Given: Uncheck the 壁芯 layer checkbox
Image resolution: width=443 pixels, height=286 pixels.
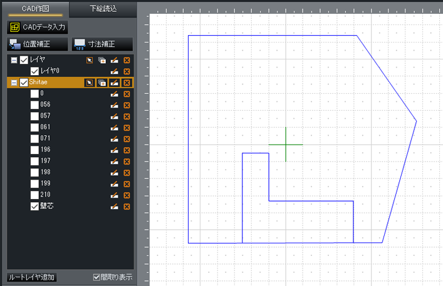Looking at the screenshot, I should point(34,207).
